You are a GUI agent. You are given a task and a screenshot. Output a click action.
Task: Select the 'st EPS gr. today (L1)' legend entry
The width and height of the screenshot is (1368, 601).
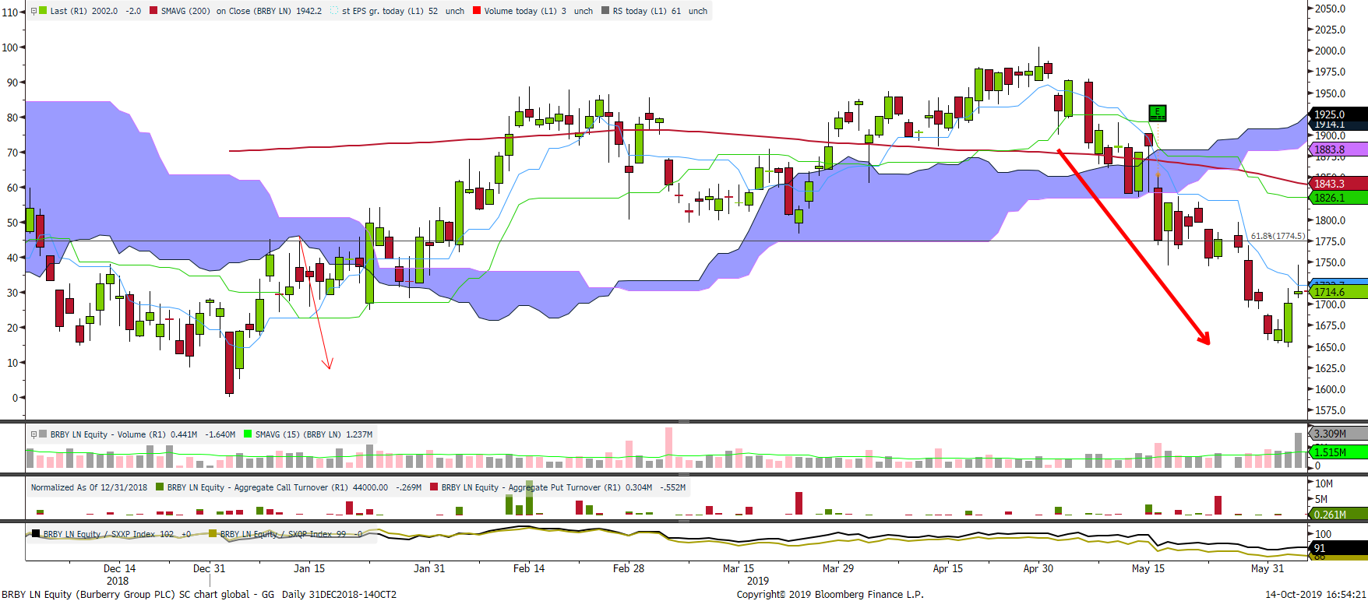pos(403,11)
